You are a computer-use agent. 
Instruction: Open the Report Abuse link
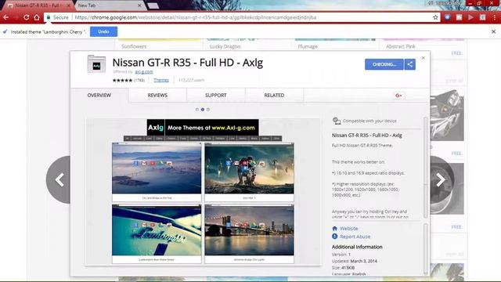point(355,237)
